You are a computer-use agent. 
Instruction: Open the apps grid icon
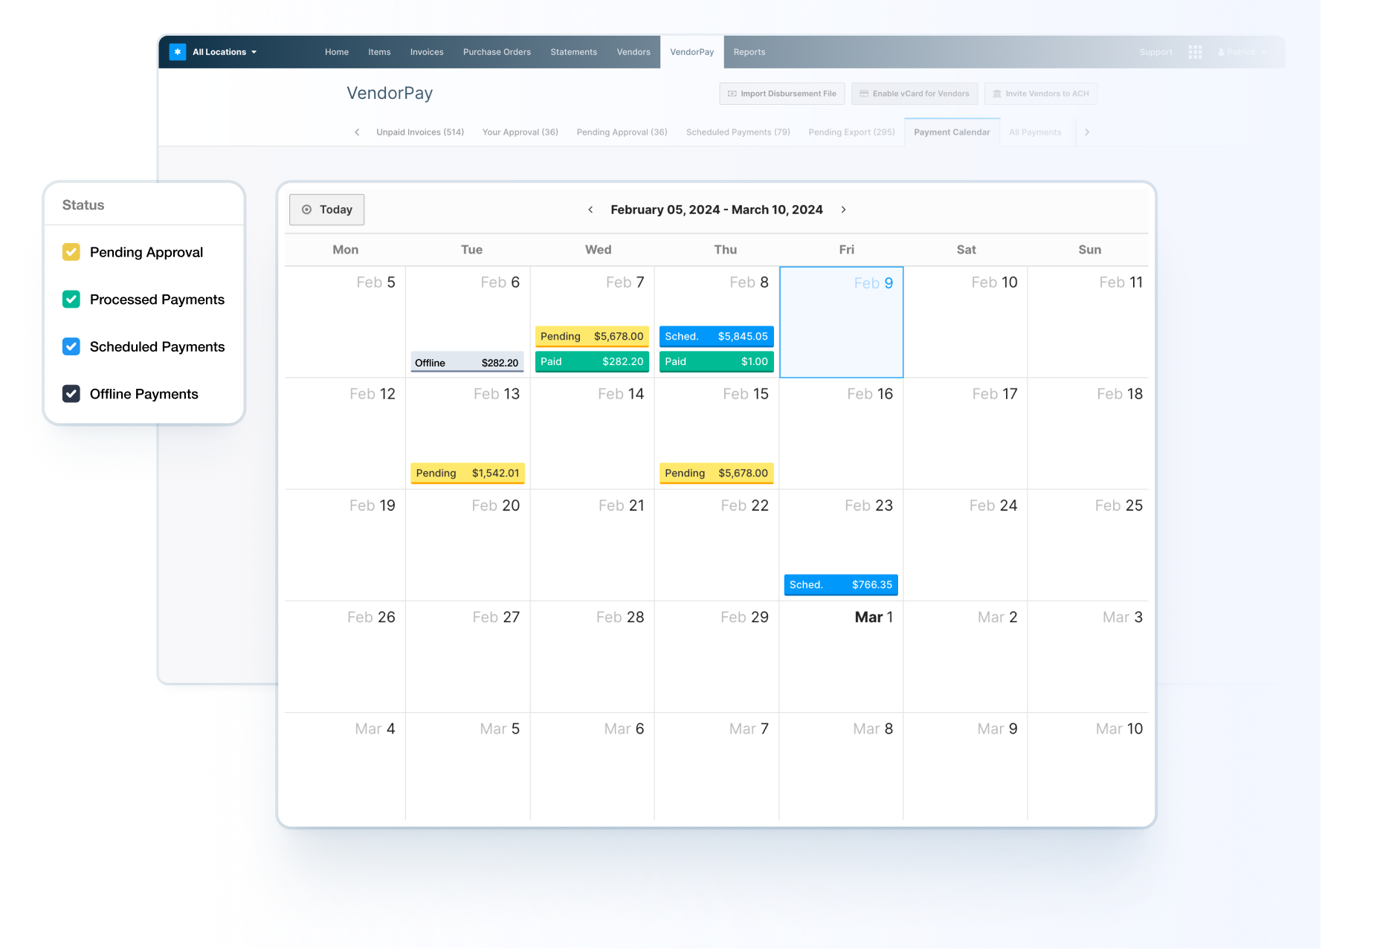click(x=1196, y=52)
